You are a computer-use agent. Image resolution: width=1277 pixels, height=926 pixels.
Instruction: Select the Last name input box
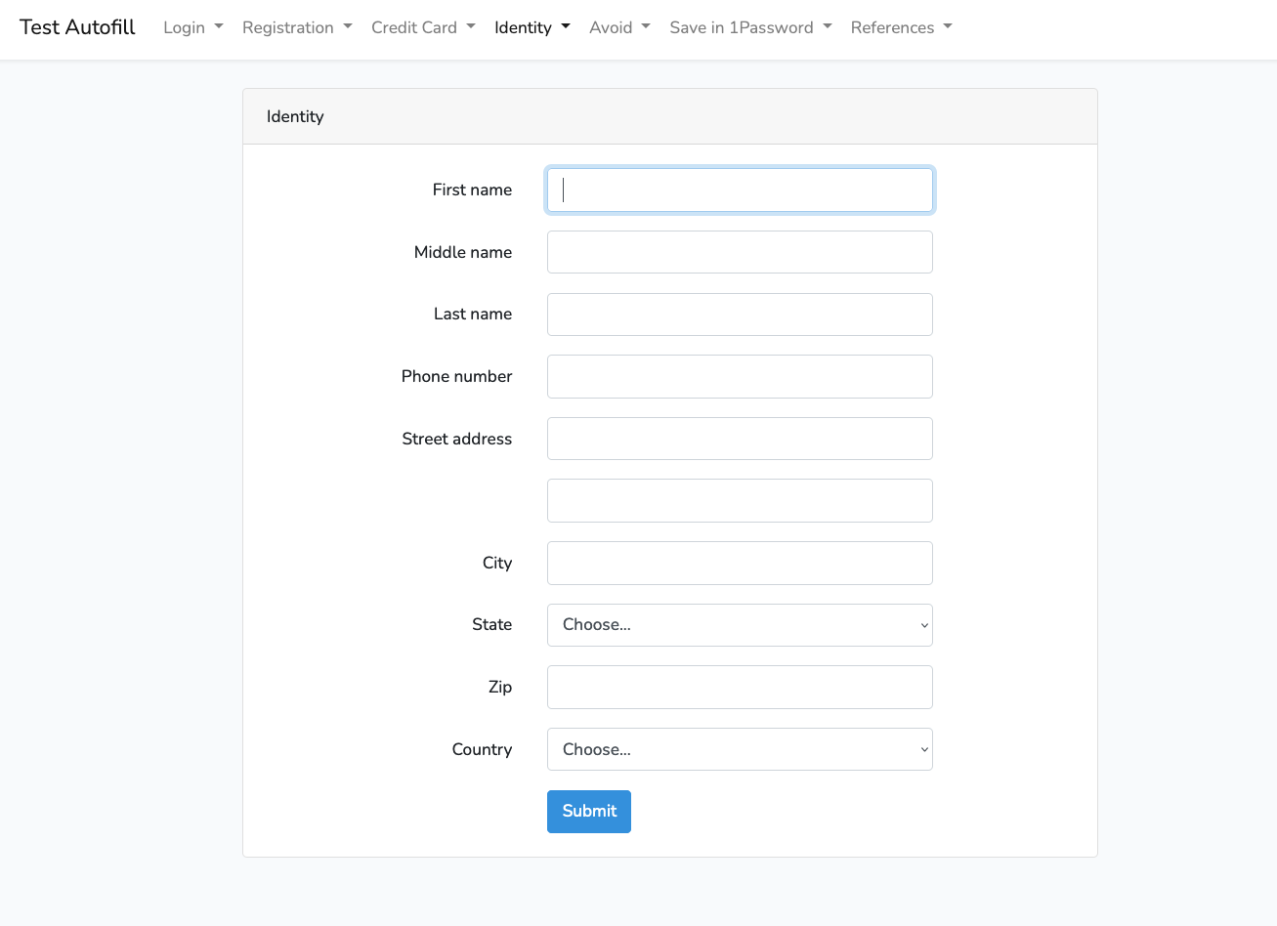pyautogui.click(x=740, y=315)
